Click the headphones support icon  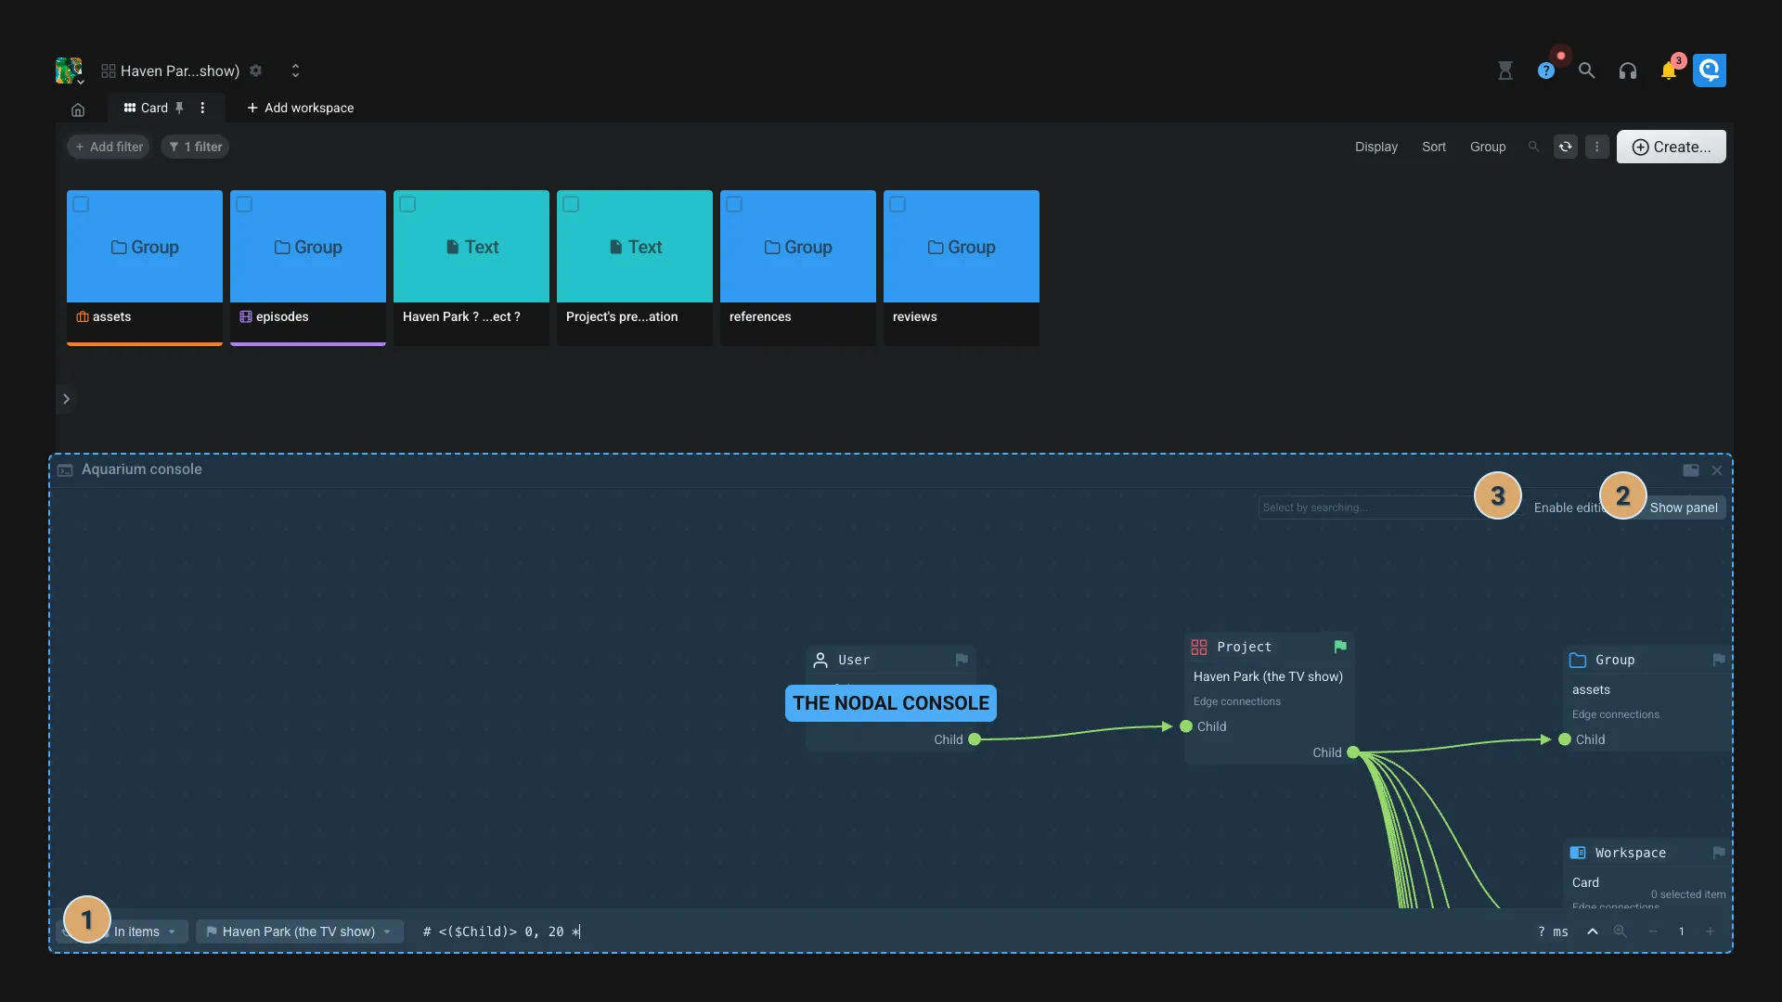tap(1627, 71)
